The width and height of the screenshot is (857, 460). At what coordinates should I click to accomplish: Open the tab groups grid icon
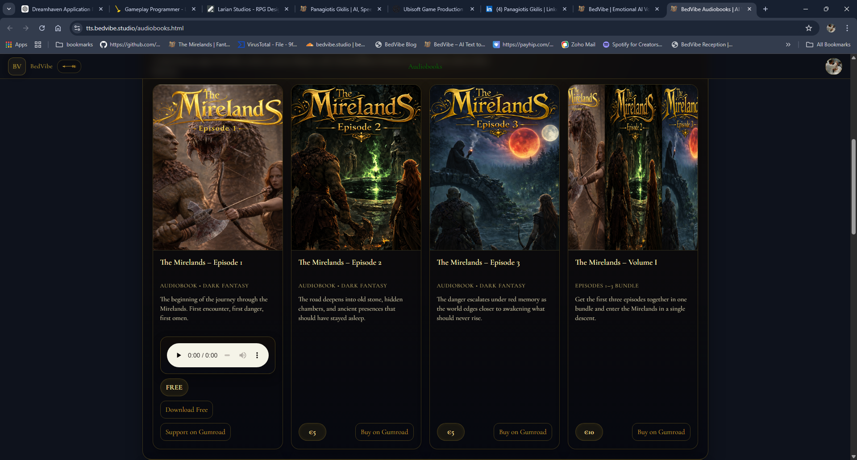click(x=38, y=45)
